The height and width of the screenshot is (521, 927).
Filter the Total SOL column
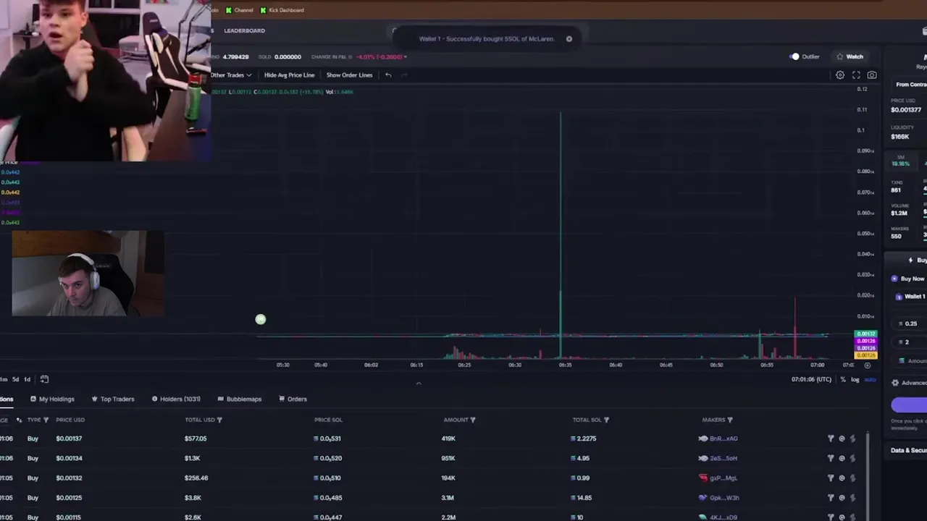[606, 420]
